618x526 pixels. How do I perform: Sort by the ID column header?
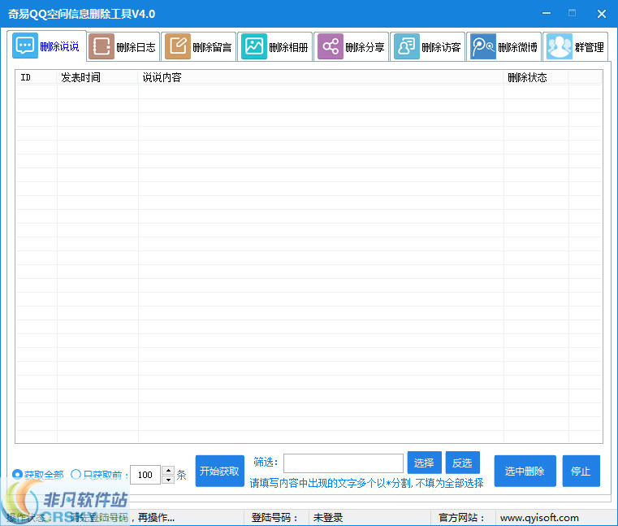point(37,77)
